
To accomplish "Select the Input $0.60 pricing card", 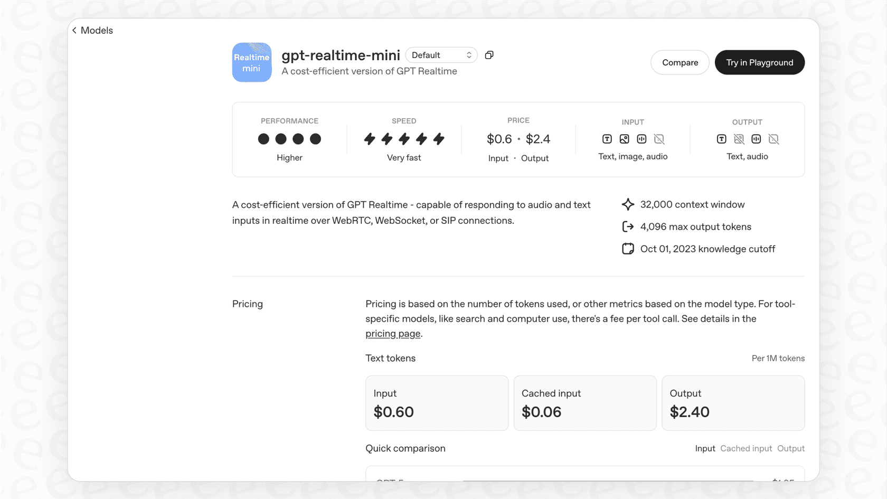I will pos(437,403).
